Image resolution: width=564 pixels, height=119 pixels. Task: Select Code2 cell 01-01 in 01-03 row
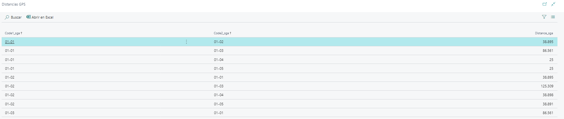pos(219,113)
